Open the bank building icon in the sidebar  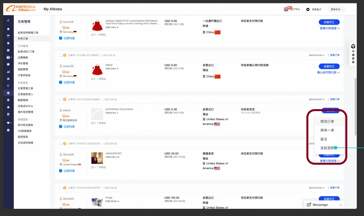point(8,114)
